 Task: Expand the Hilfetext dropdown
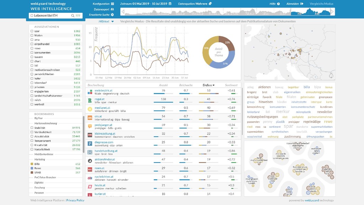(106, 21)
